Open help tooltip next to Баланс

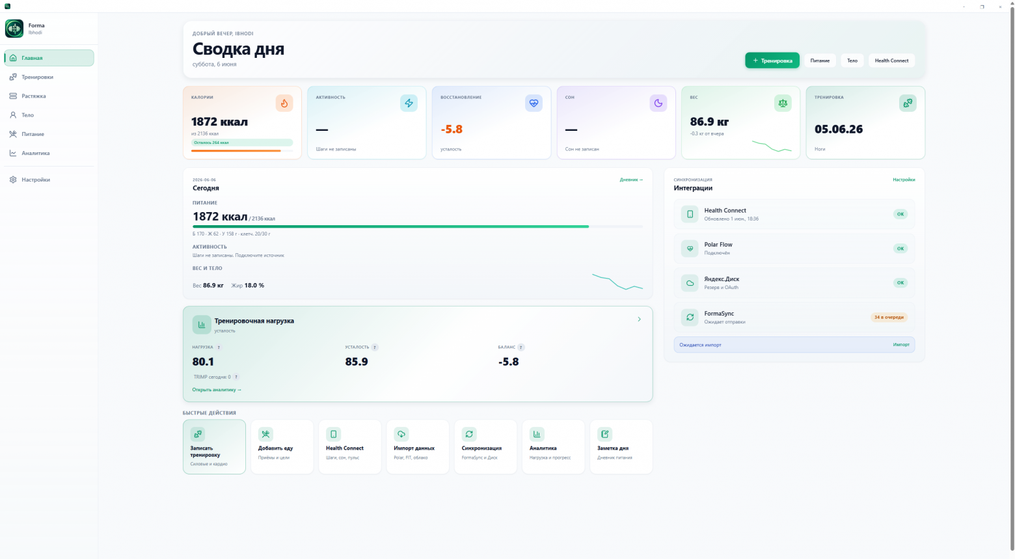point(521,348)
